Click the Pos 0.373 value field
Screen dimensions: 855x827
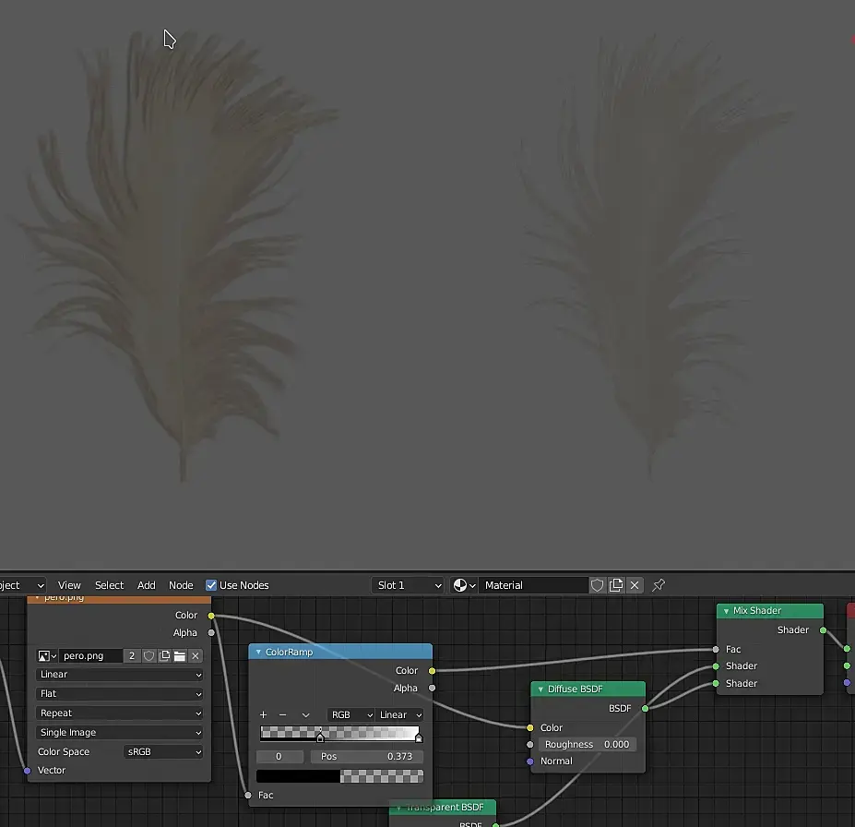pos(366,757)
